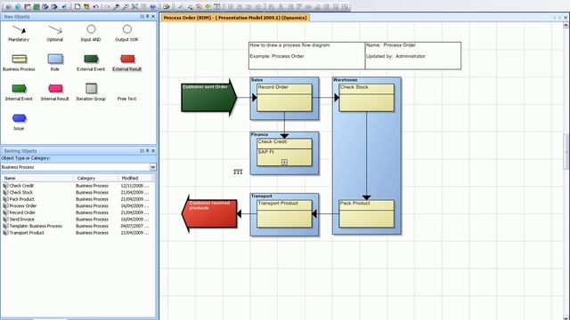The height and width of the screenshot is (320, 570).
Task: Click the diagram canvas scroll up arrow
Action: (566, 26)
